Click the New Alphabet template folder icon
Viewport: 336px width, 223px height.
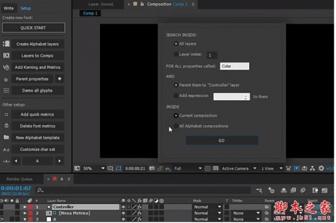click(6, 137)
